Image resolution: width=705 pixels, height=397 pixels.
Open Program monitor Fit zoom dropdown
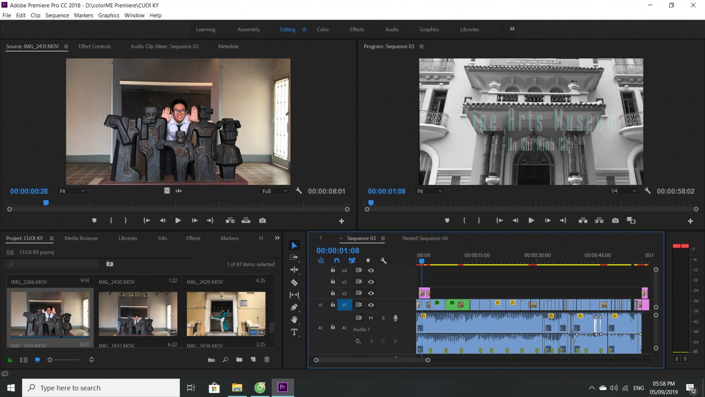[x=430, y=191]
